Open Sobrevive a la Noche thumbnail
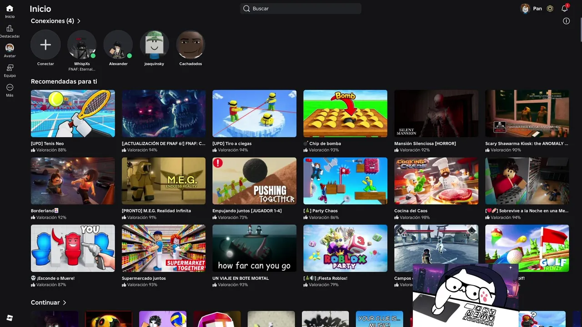The image size is (582, 327). point(527,181)
